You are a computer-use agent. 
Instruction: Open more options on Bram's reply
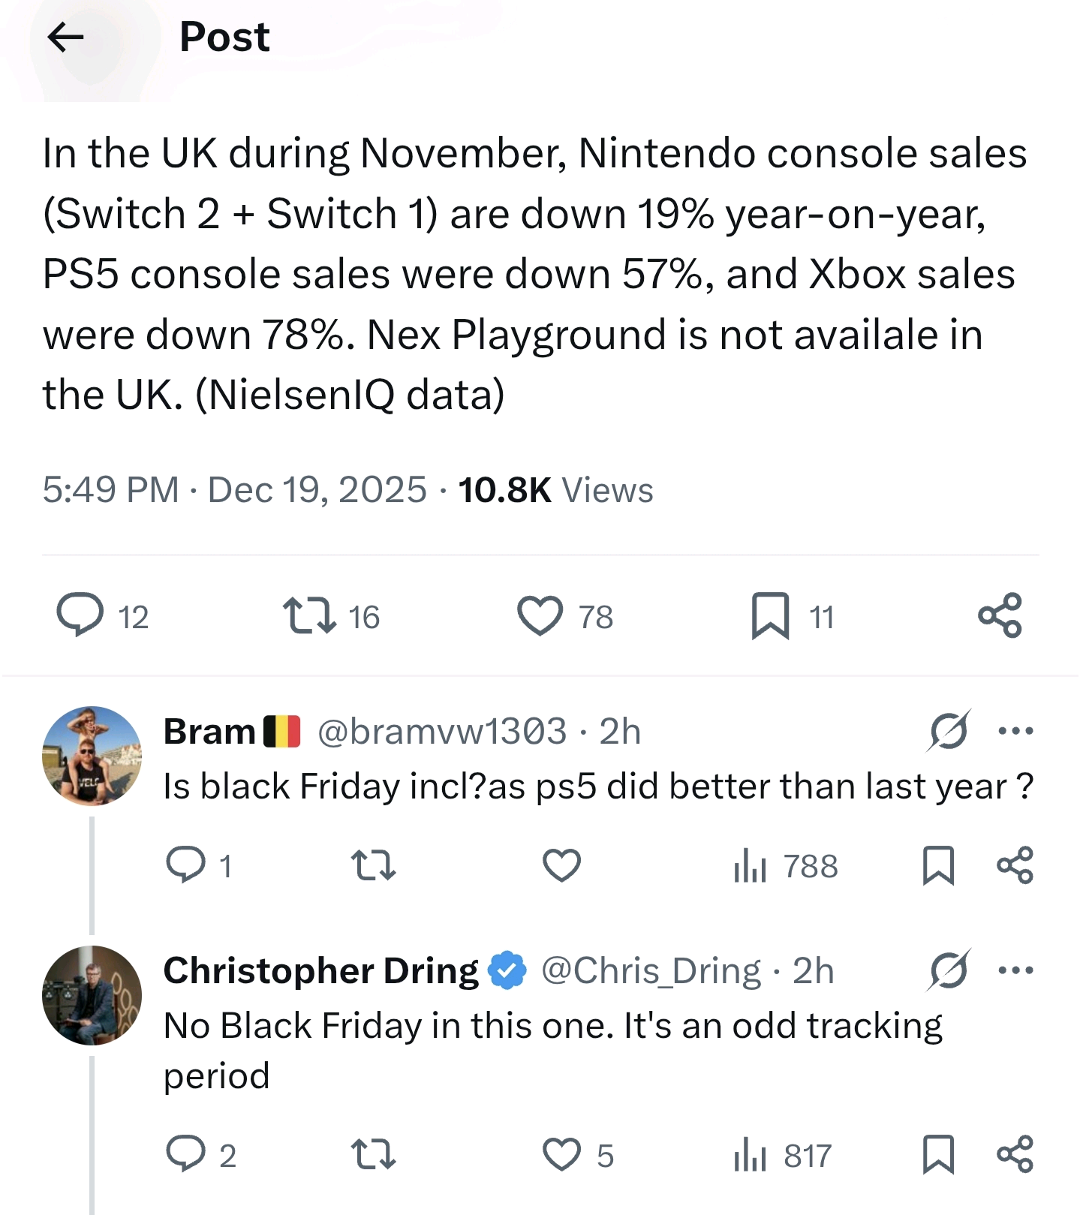point(1016,730)
